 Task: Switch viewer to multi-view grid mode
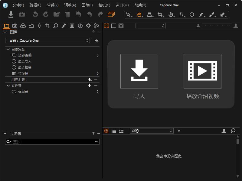[x=106, y=26]
